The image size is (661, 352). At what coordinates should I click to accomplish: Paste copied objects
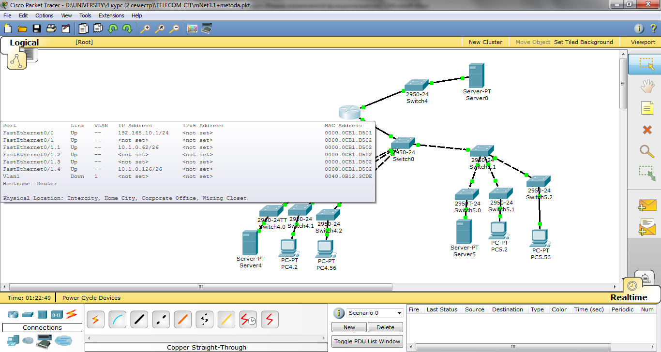pos(98,29)
